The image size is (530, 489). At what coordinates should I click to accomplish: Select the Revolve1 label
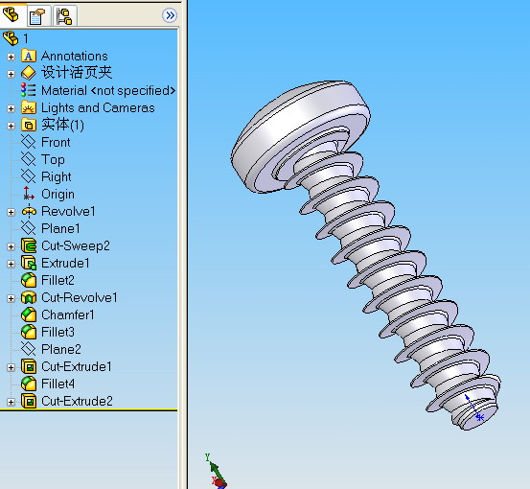click(68, 211)
